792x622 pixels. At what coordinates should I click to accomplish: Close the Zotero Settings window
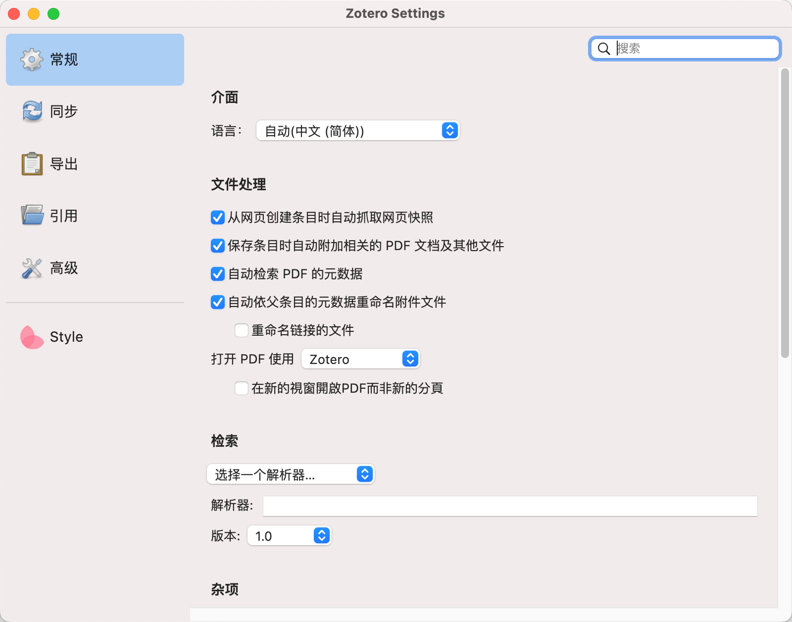14,14
